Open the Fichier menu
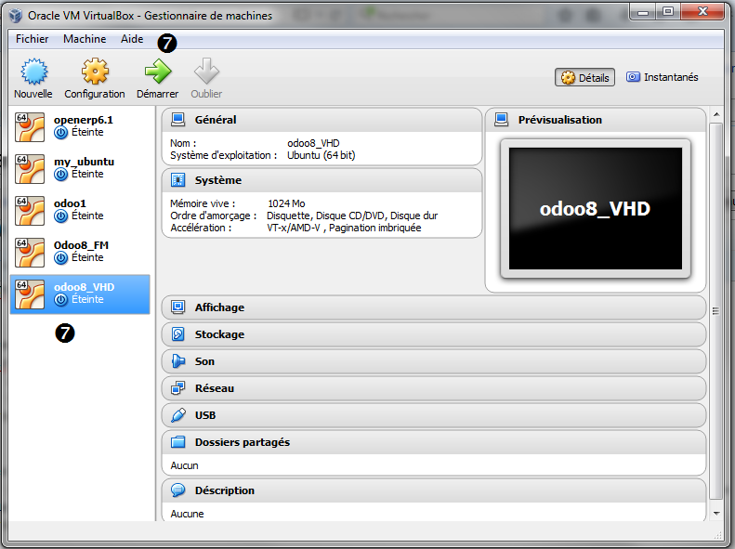 tap(33, 39)
